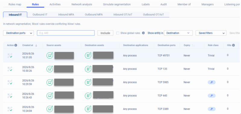The image size is (241, 114).
Task: Click Trivial rule class for TCP 135
Action: click(x=211, y=69)
